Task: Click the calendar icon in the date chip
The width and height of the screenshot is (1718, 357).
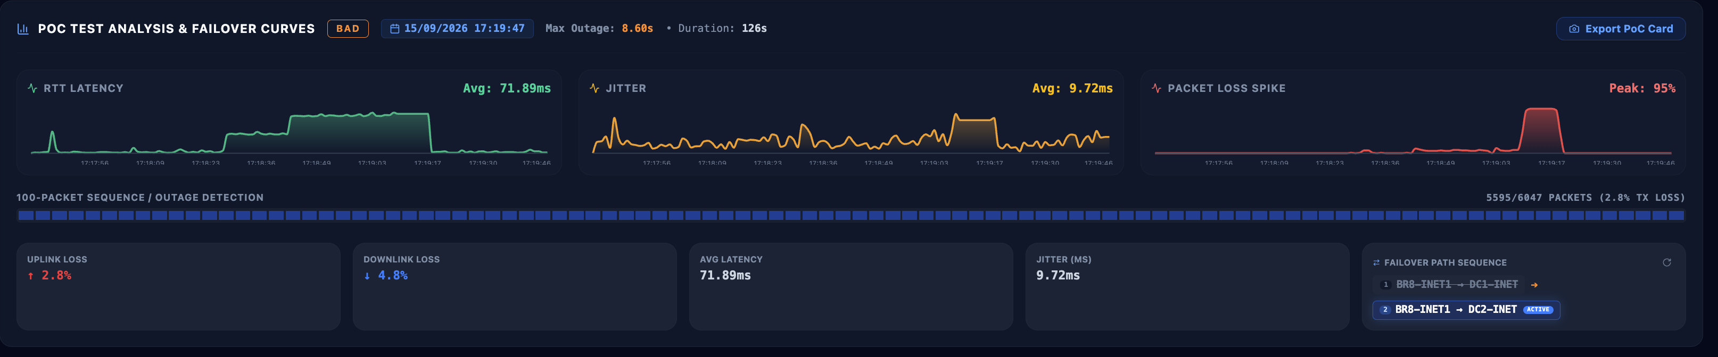Action: [x=394, y=29]
